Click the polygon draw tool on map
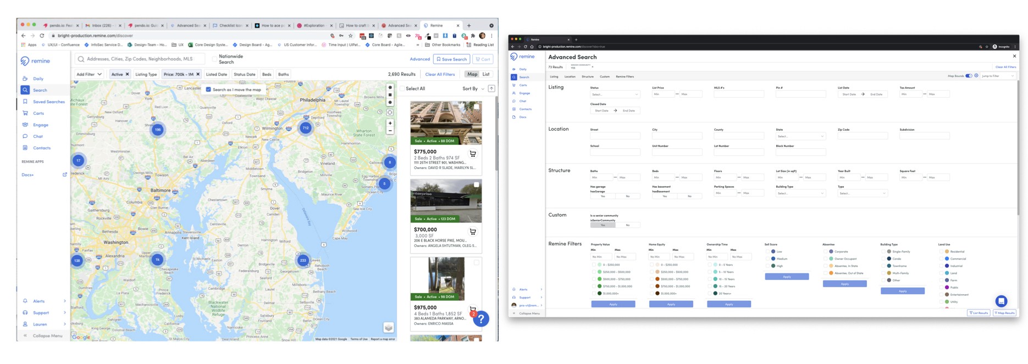This screenshot has height=364, width=1028. pos(390,87)
